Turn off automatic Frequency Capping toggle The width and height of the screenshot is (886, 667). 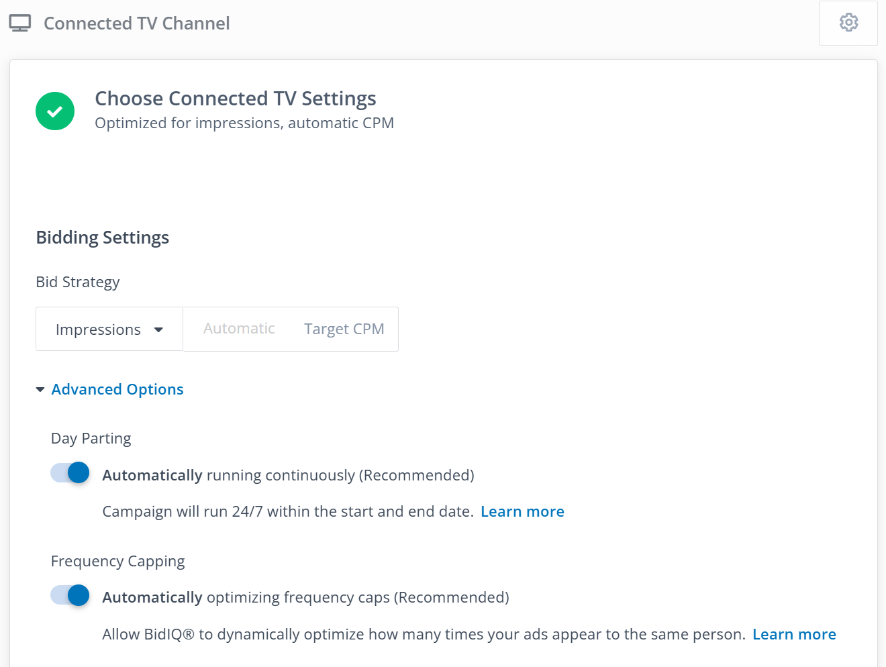point(70,595)
